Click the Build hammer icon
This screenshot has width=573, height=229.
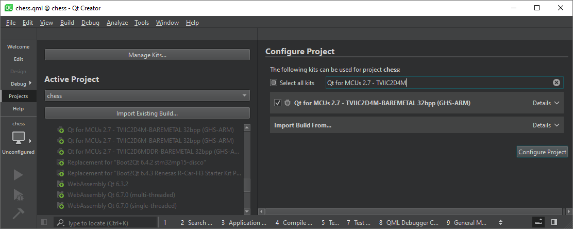pos(18,214)
